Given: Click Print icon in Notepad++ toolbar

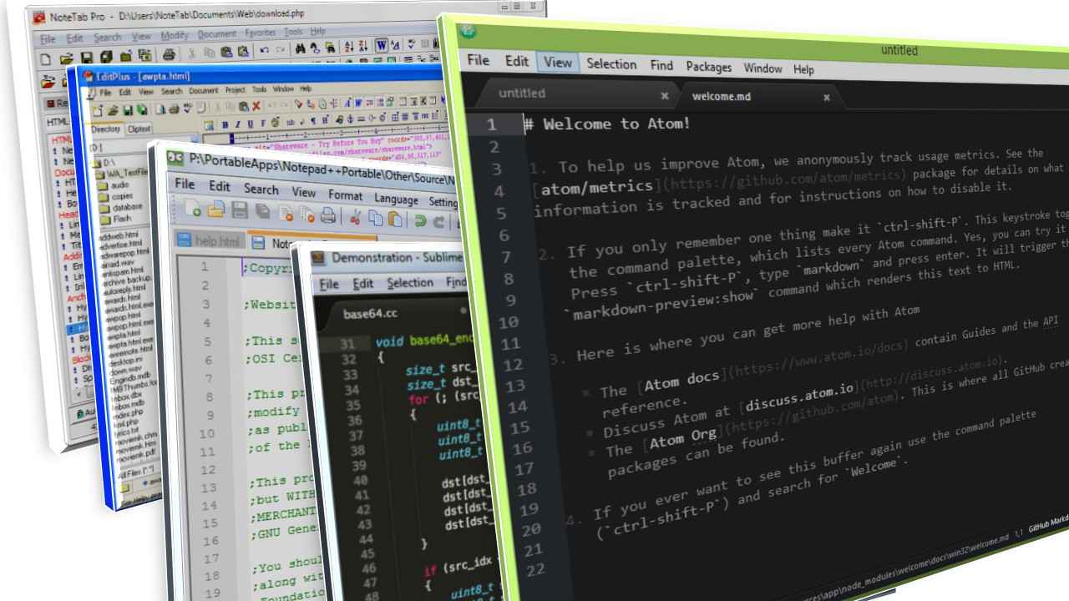Looking at the screenshot, I should tap(327, 215).
